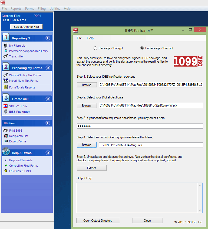Collapse the Preparing My Forms section
The width and height of the screenshot is (208, 229).
click(48, 68)
